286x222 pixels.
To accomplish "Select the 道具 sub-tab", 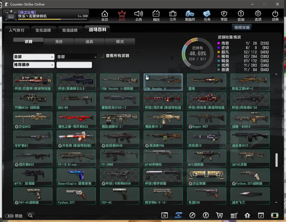I will (x=89, y=42).
